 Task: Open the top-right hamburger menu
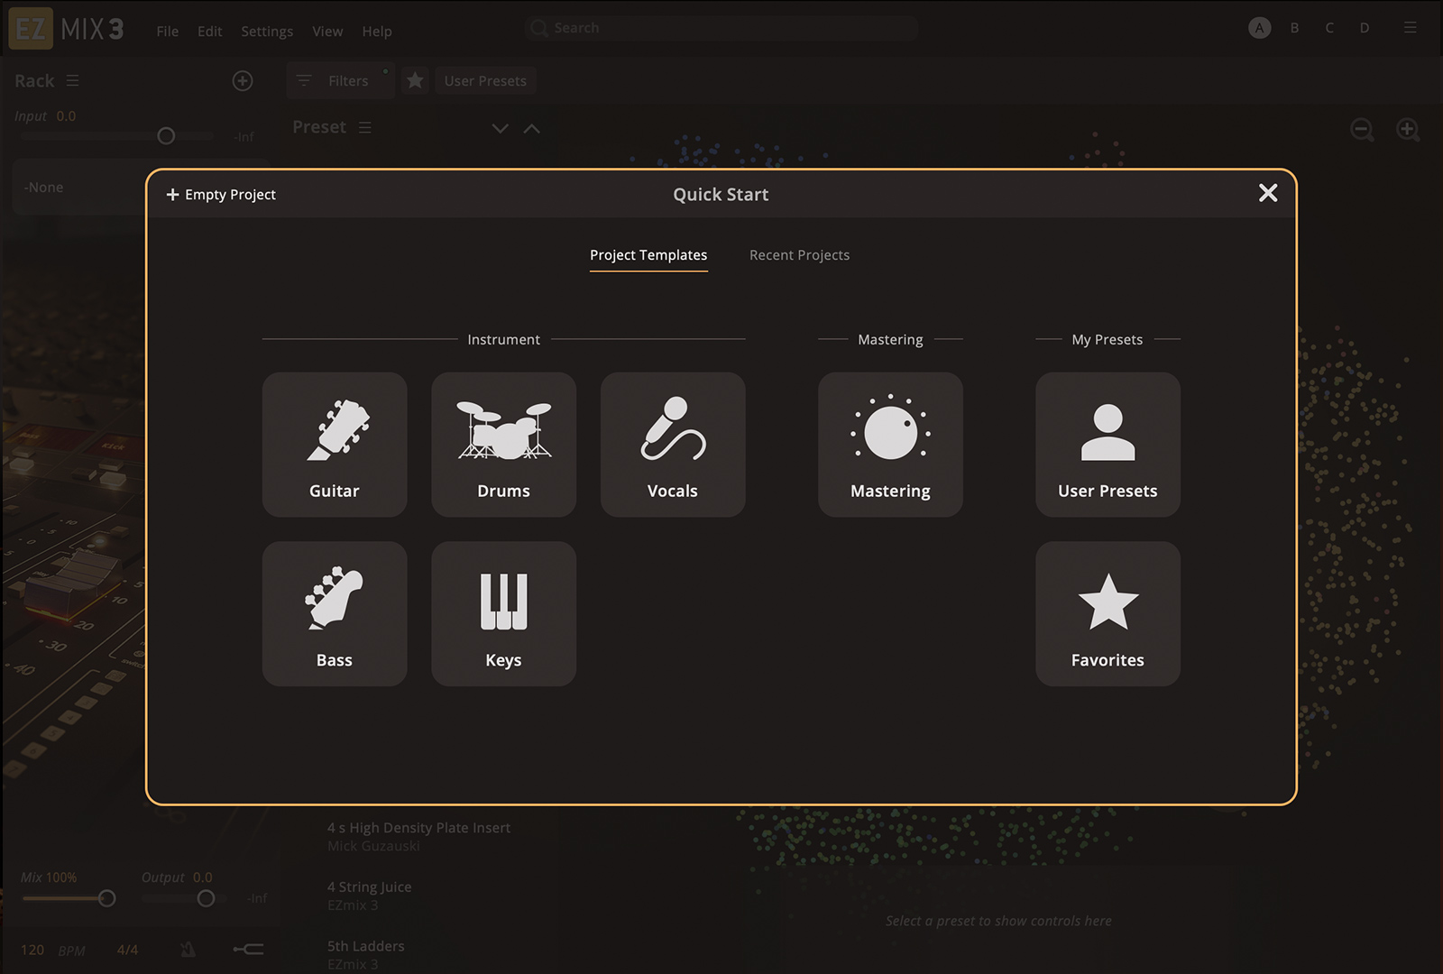click(x=1411, y=28)
